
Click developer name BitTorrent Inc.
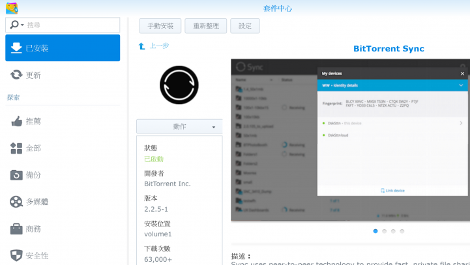[x=168, y=184]
